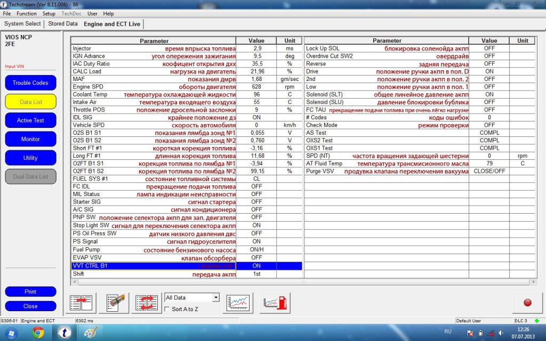546x341 pixels.
Task: Click the Trouble Codes button
Action: click(x=30, y=83)
